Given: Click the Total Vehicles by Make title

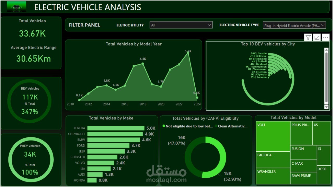Looking at the screenshot, I should point(111,118).
